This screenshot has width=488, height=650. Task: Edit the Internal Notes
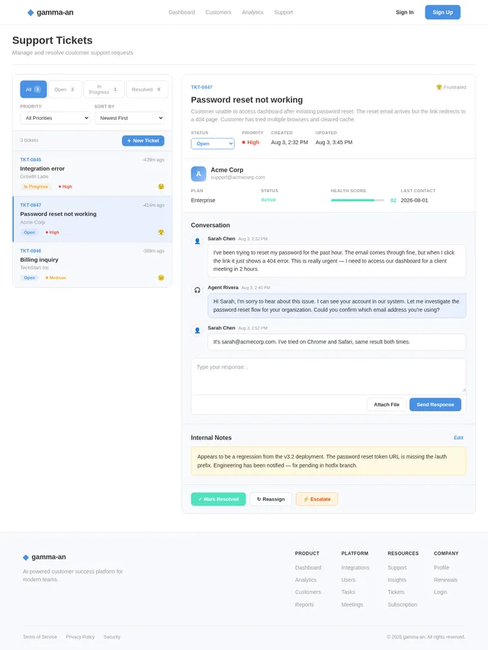click(x=458, y=438)
